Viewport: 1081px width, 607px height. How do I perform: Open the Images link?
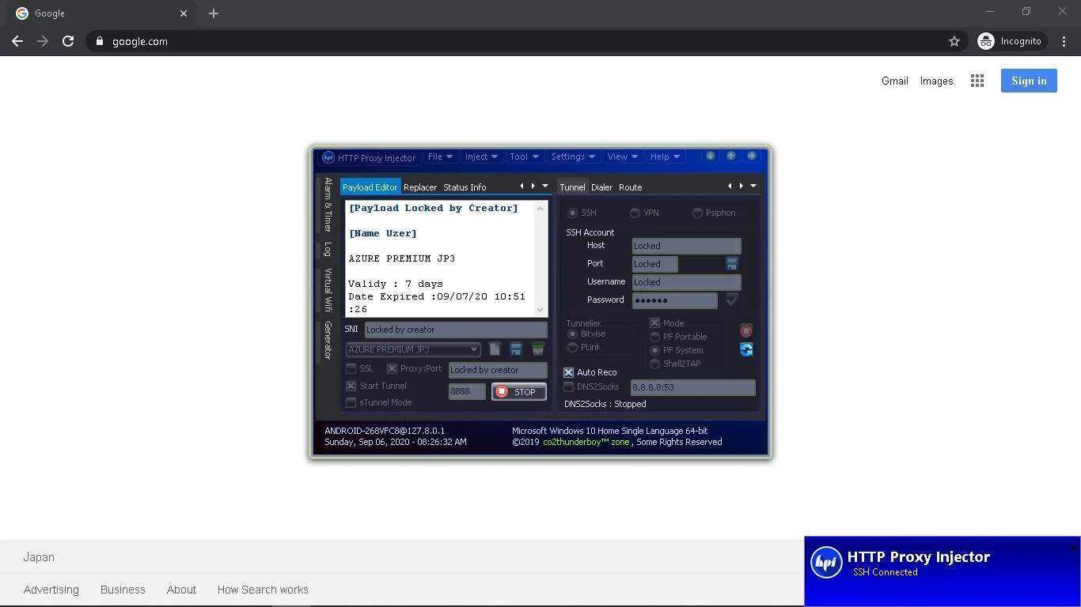pos(936,81)
